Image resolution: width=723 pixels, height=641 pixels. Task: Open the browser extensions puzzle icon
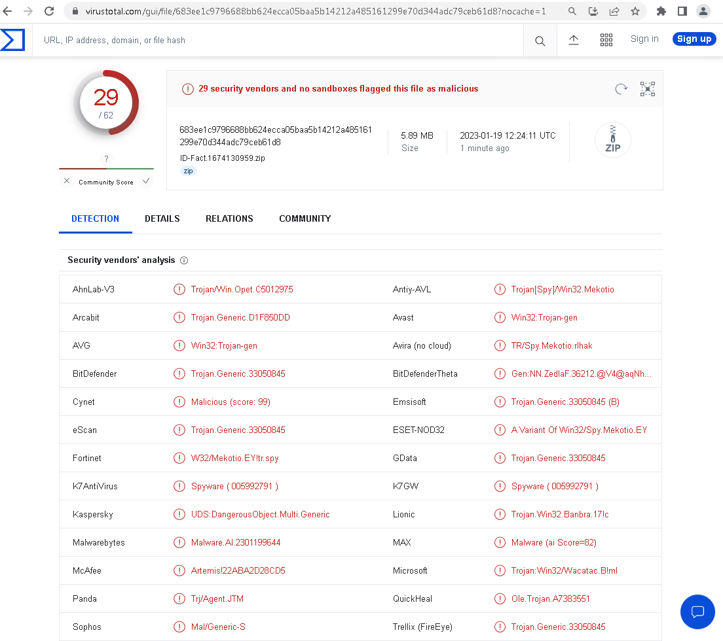661,11
